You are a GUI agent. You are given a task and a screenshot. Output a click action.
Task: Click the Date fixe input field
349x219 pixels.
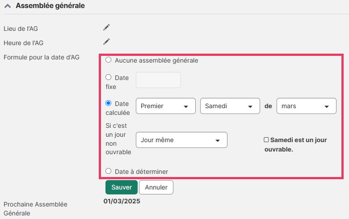(x=158, y=80)
